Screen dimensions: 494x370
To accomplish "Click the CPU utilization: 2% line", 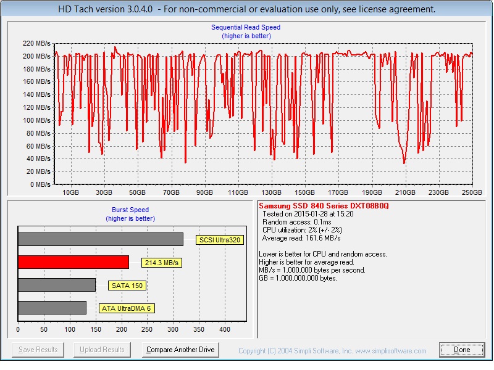I will click(302, 230).
